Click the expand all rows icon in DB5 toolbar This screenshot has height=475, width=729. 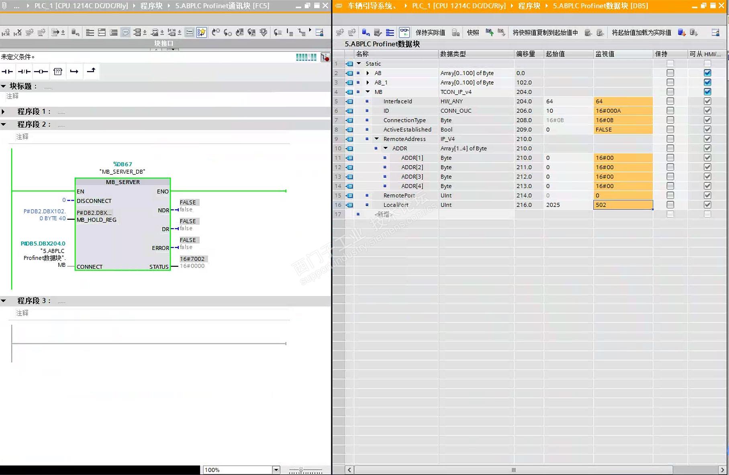(x=390, y=32)
